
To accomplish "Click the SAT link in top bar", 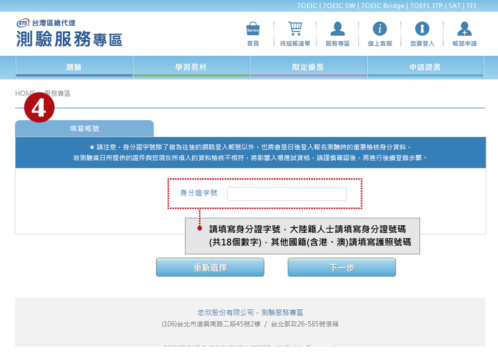I will click(454, 6).
